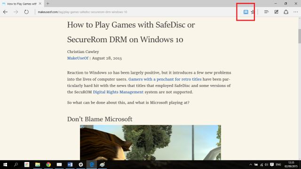The height and width of the screenshot is (169, 301).
Task: Open the 'Digital Rights Management' link
Action: click(x=118, y=92)
